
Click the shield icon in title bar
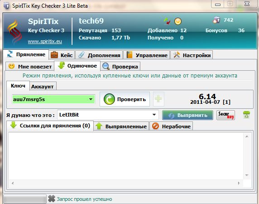(6, 6)
